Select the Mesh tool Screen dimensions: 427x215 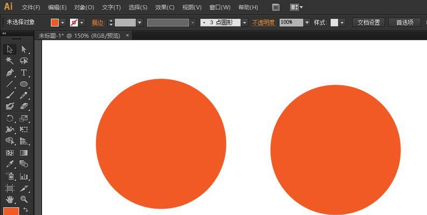[10, 153]
